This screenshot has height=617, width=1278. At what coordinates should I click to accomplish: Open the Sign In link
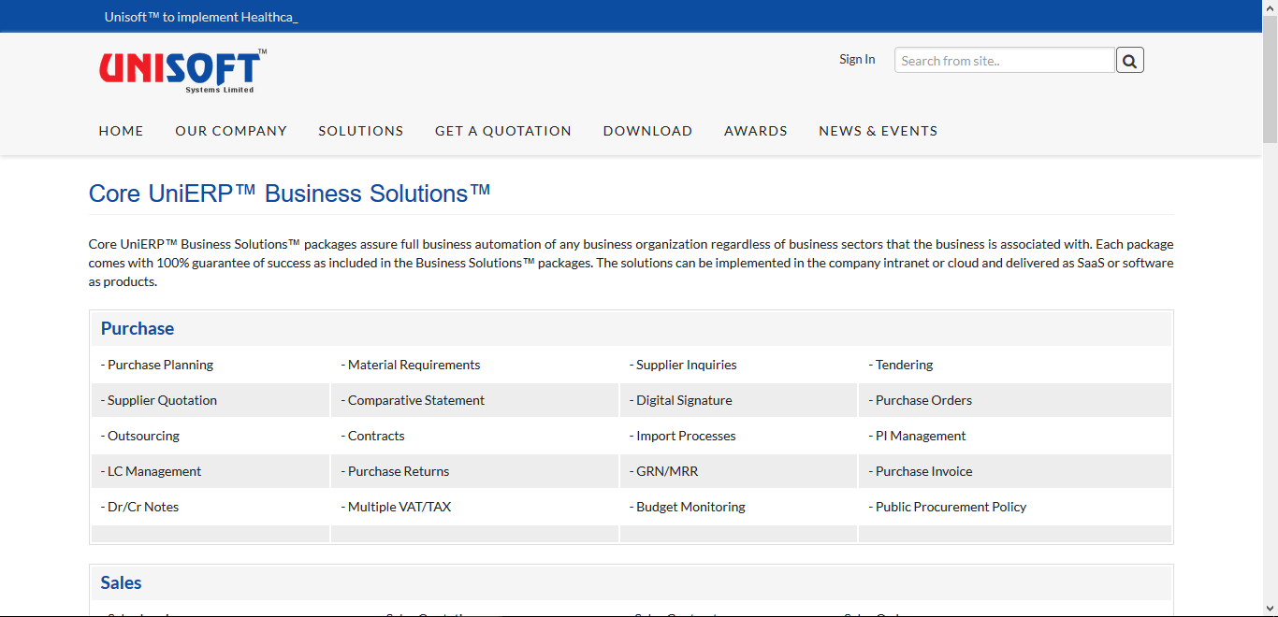pos(857,59)
